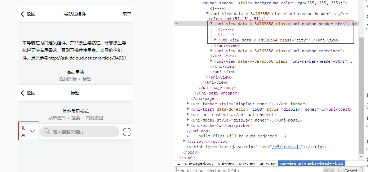The image size is (368, 172).
Task: Select uni-view.uni-navbar-header-btns breadcrumb
Action: [312, 163]
